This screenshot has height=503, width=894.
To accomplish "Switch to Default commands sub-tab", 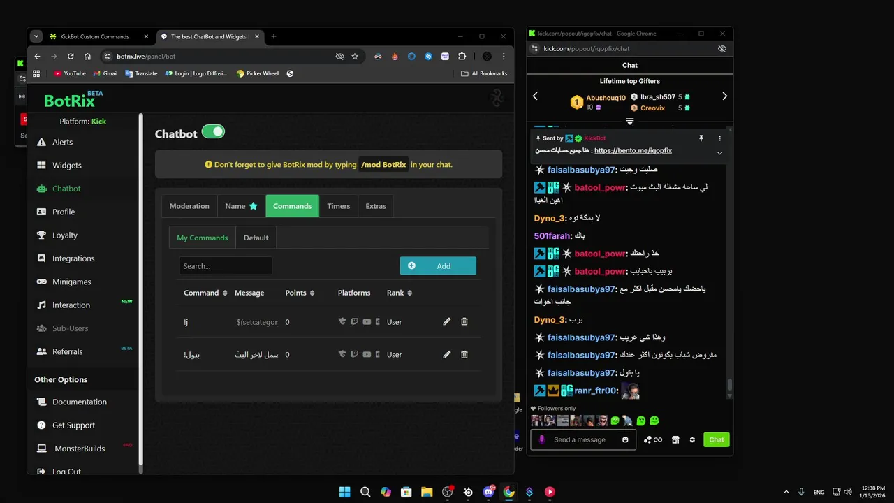I will point(256,238).
